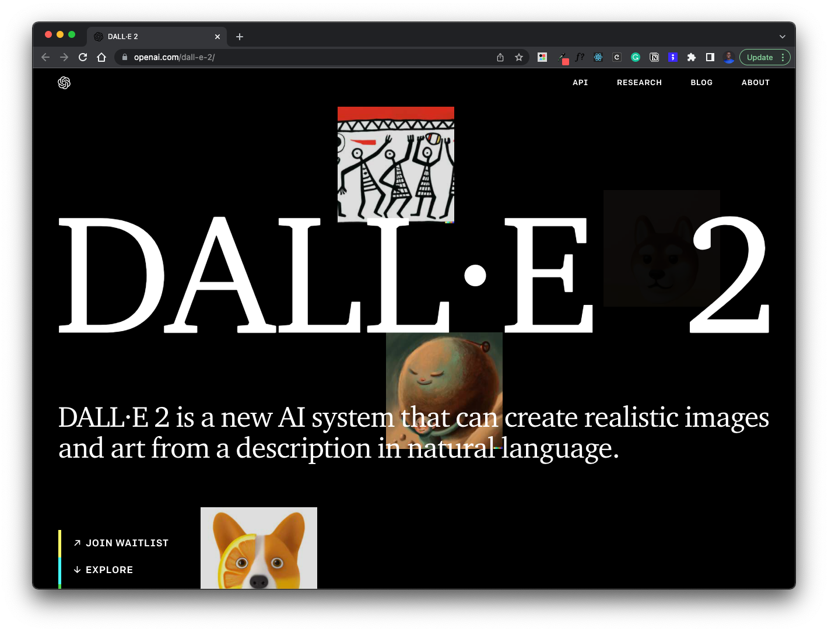The width and height of the screenshot is (828, 632).
Task: Share this page using share icon
Action: tap(500, 57)
